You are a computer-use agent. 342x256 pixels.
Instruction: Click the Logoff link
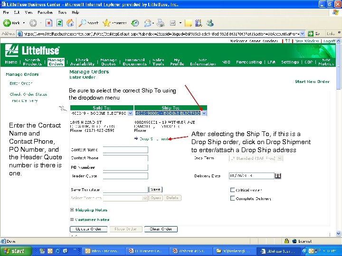[x=329, y=41]
